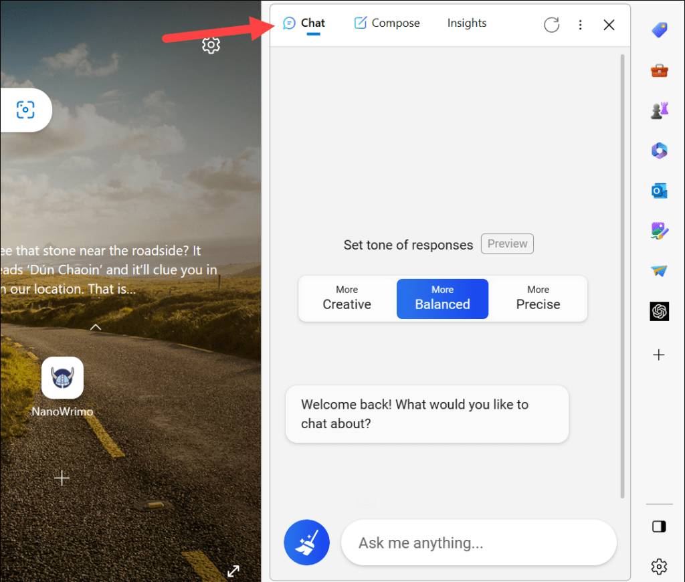685x582 pixels.
Task: Select the More Balanced tone
Action: (442, 298)
